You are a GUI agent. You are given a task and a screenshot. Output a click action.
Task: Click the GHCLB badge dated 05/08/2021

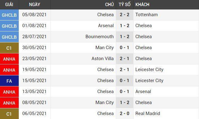9,15
